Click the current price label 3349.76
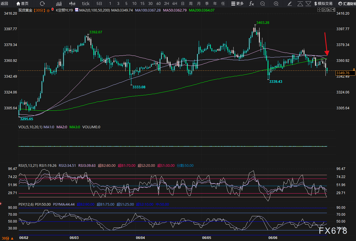The image size is (356, 241). [343, 73]
